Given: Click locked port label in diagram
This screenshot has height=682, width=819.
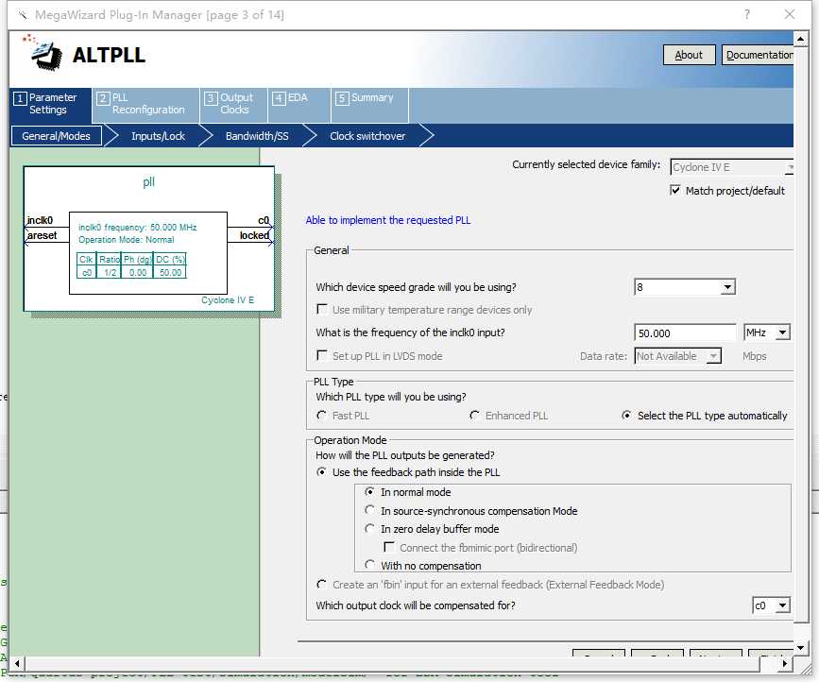Looking at the screenshot, I should click(254, 235).
